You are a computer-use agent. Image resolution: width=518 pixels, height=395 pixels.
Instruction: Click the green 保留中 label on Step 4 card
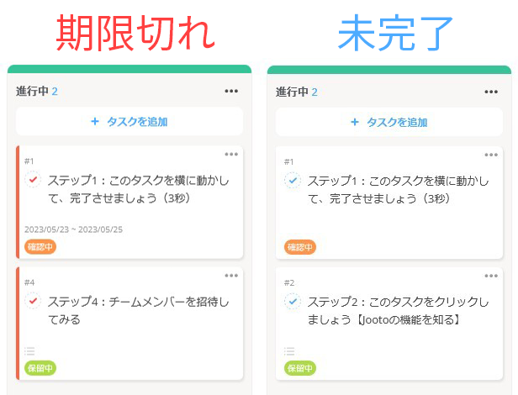(x=40, y=368)
